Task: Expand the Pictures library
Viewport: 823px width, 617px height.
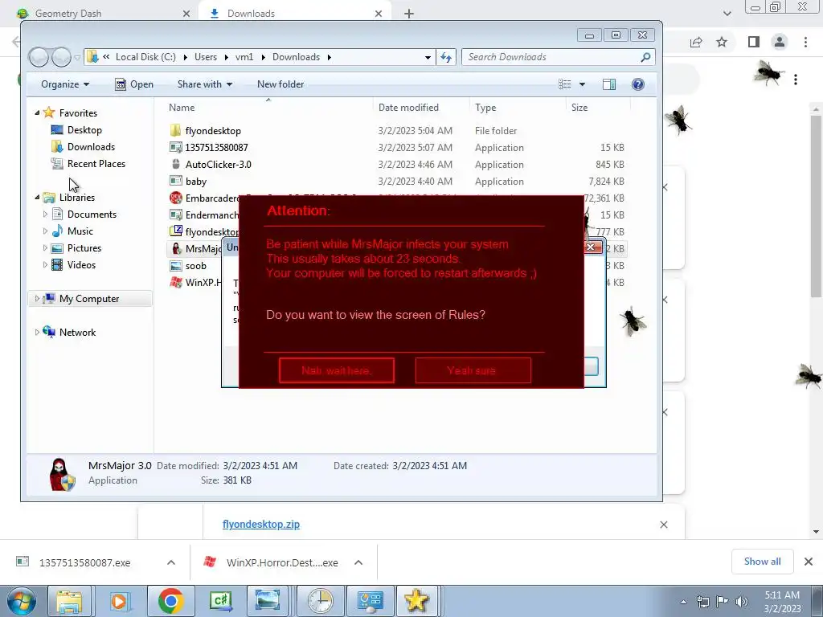Action: pyautogui.click(x=45, y=247)
